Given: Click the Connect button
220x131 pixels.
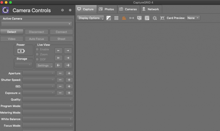Looking at the screenshot, I should tap(61, 32).
